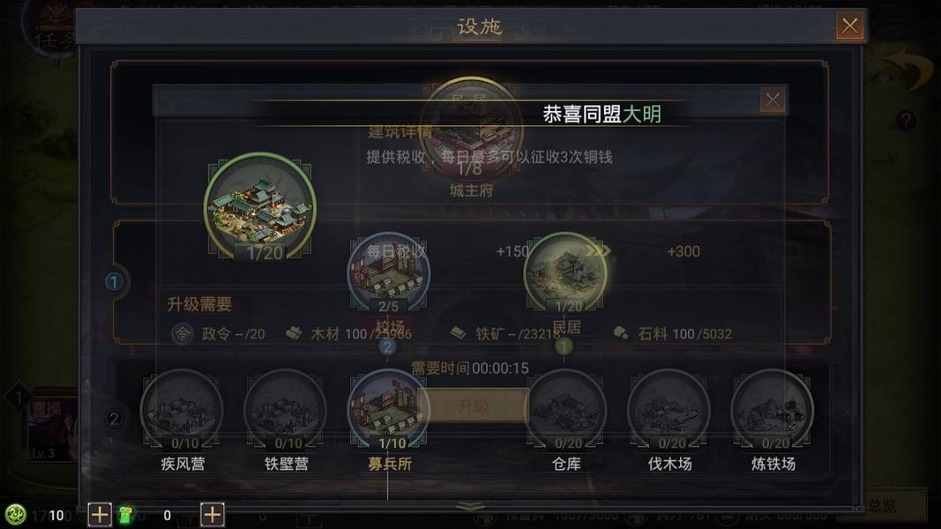The image size is (941, 529).
Task: Select tier 2 marker on left edge
Action: 114,418
